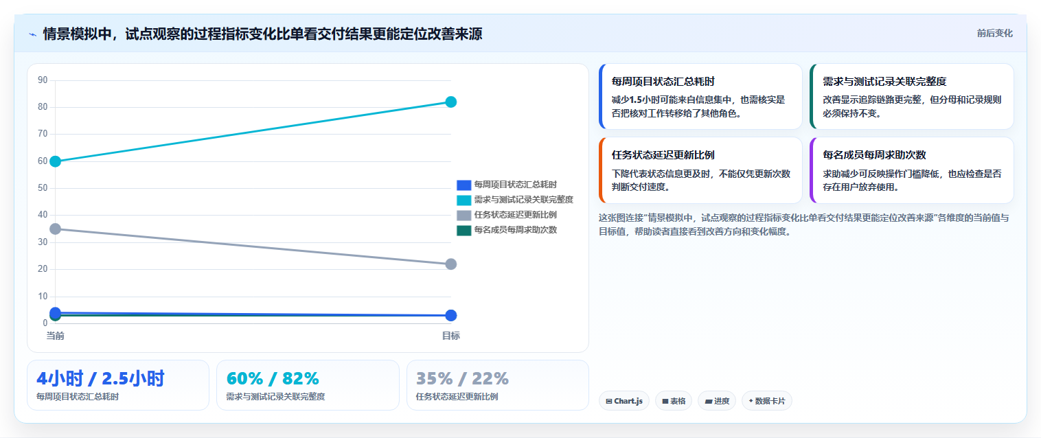Click 每周项目状态汇总耗时 label under stat card
This screenshot has height=438, width=1041.
[78, 397]
